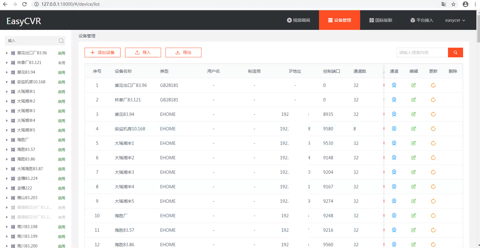The image size is (480, 248).
Task: Open channel view for 林泰厂83.121 row
Action: coord(394,100)
